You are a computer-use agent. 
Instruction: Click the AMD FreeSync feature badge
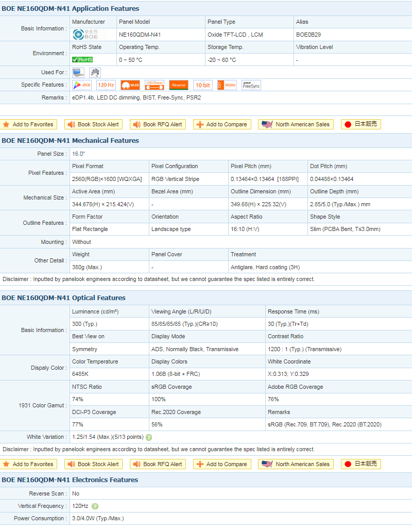[251, 85]
